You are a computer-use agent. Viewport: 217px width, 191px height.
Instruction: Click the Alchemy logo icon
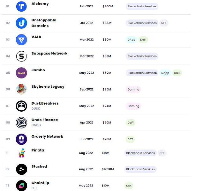(x=21, y=6)
